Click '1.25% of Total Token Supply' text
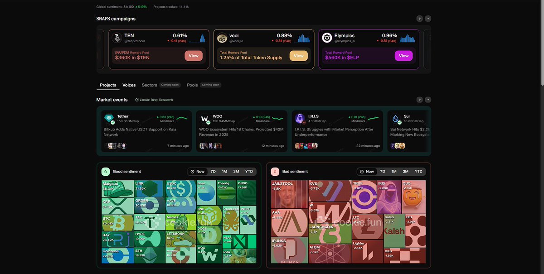Image resolution: width=544 pixels, height=274 pixels. [x=251, y=58]
